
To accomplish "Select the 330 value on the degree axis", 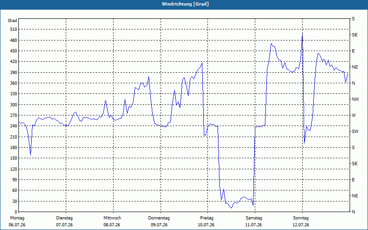I will pos(14,94).
